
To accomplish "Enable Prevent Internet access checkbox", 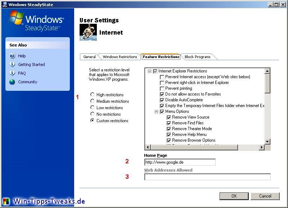I will tap(162, 77).
